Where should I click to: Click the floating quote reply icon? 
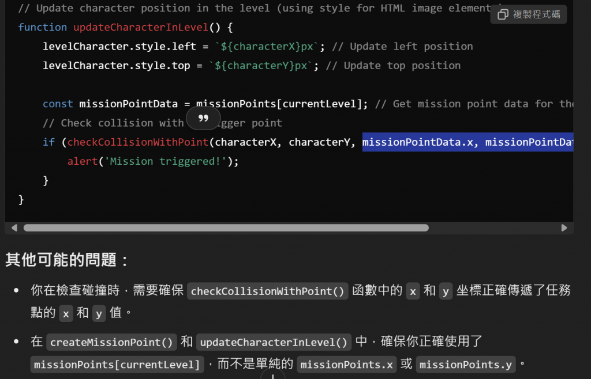203,118
